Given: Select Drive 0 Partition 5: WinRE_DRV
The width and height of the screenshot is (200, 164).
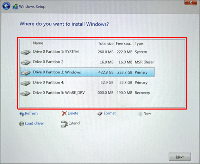Looking at the screenshot, I should point(87,93).
